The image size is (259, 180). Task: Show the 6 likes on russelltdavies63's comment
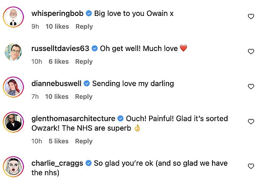(58, 62)
